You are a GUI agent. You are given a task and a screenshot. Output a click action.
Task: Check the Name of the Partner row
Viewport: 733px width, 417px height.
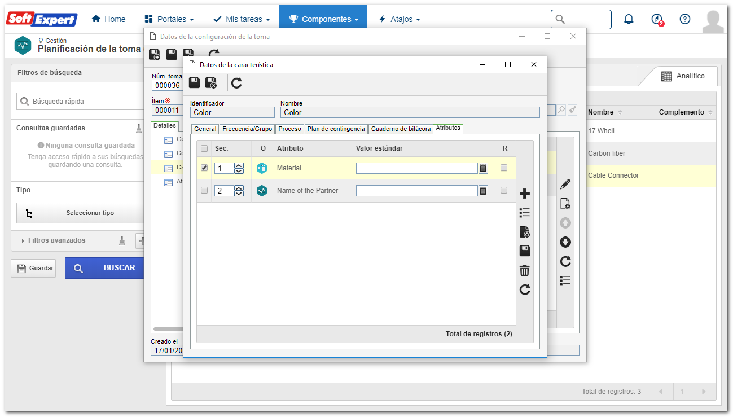(x=204, y=190)
